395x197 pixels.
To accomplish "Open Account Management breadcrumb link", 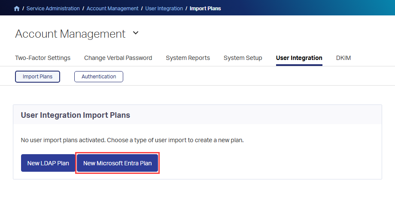I will click(x=112, y=9).
